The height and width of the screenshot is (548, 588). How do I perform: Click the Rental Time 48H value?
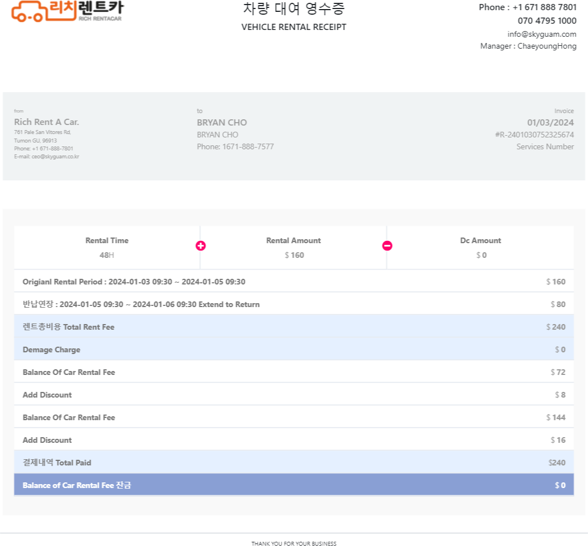(106, 255)
